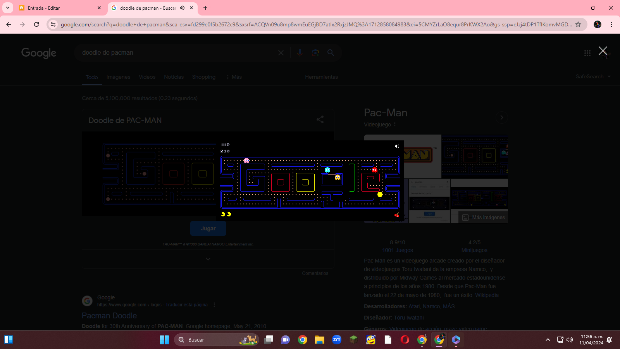Open the Pac-Man logo thumbnail image

pos(403,156)
